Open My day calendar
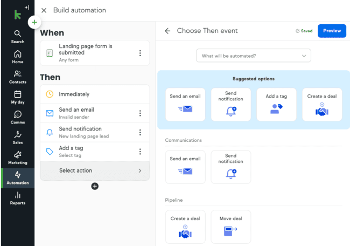This screenshot has height=246, width=350. click(18, 97)
